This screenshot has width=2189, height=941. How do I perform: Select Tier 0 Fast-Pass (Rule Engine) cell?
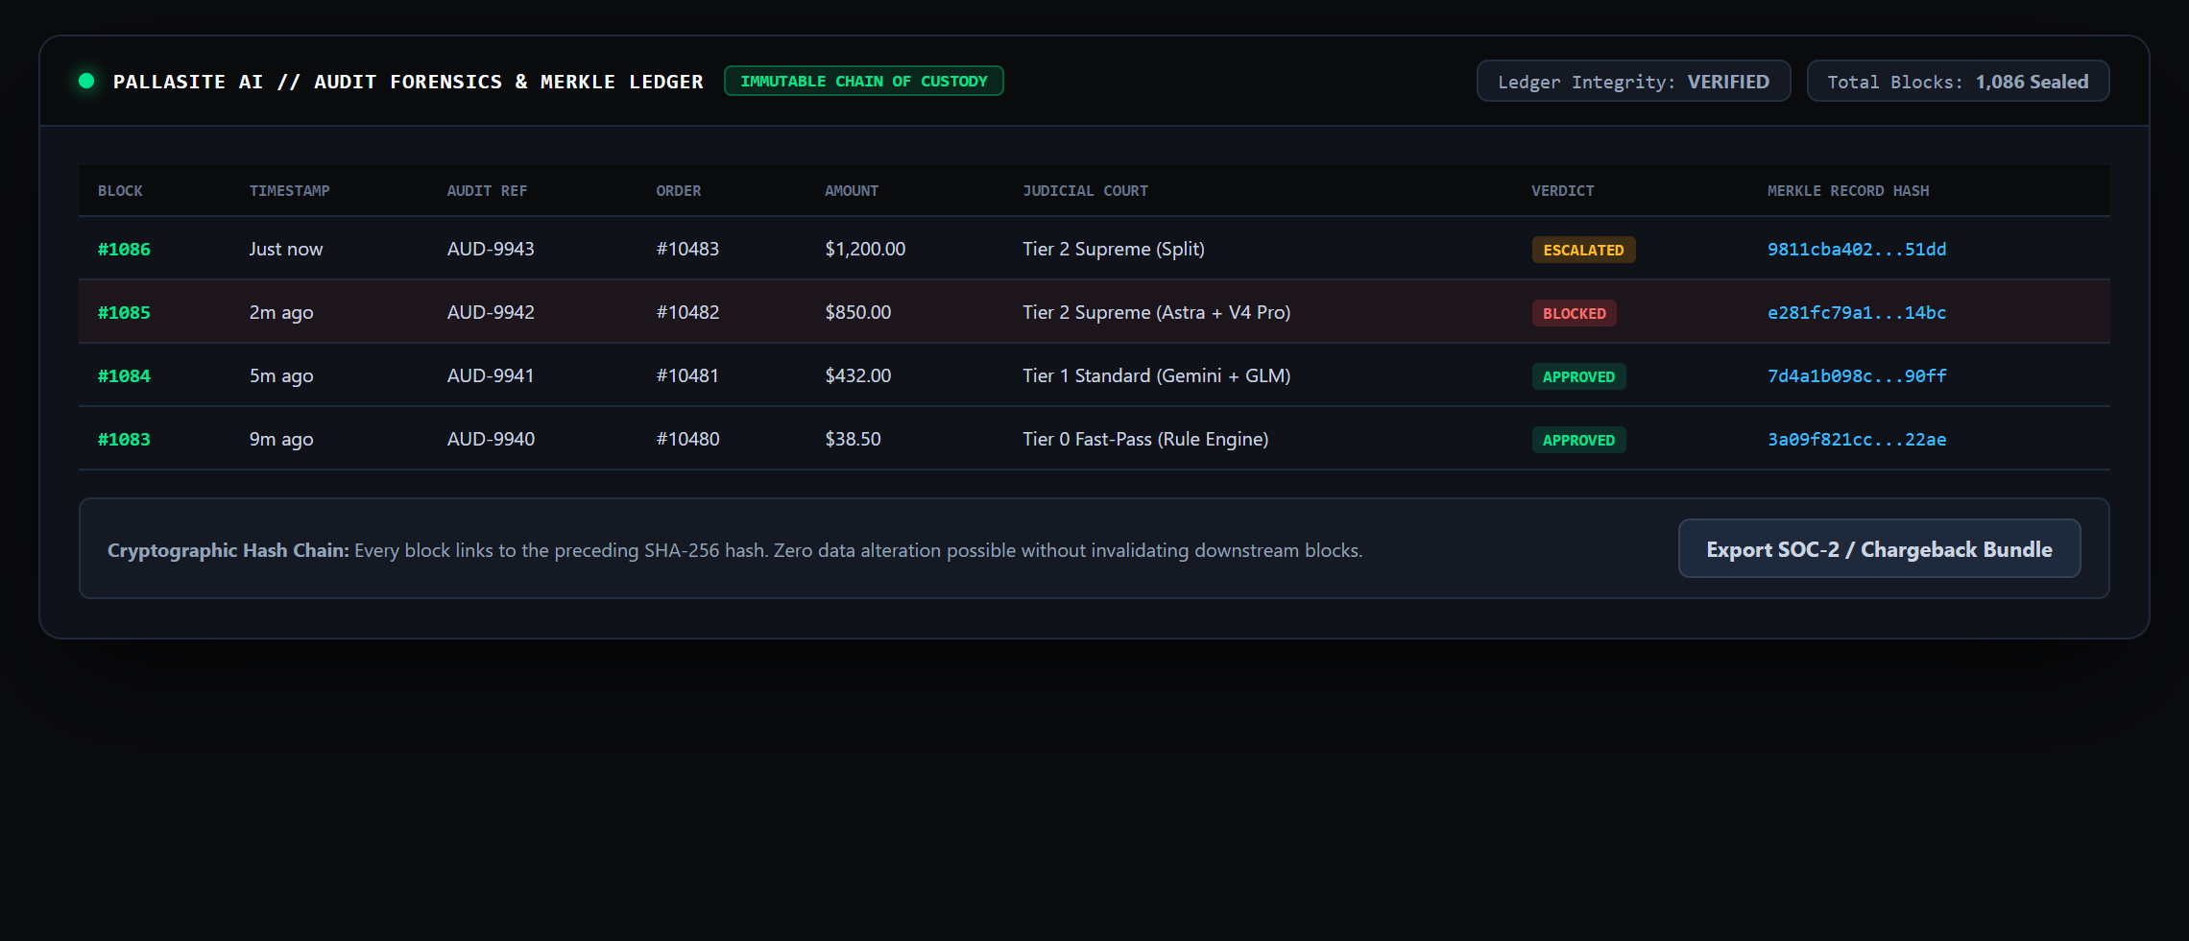1145,439
